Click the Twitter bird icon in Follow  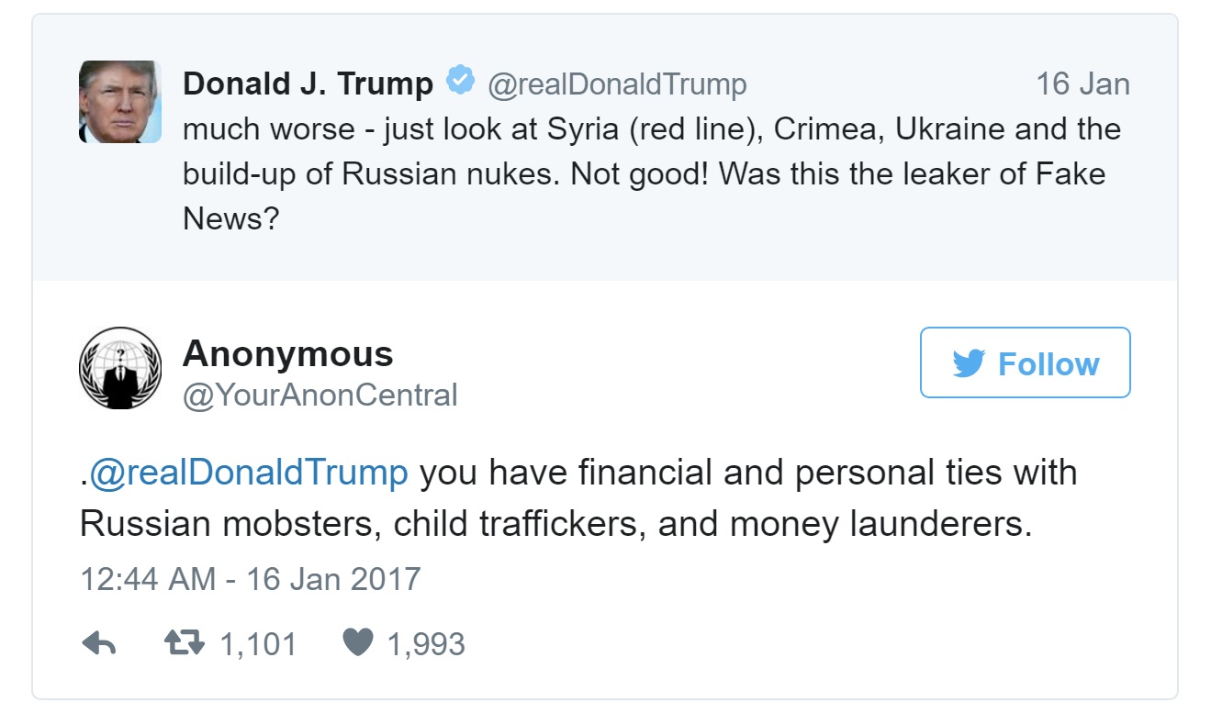(969, 363)
